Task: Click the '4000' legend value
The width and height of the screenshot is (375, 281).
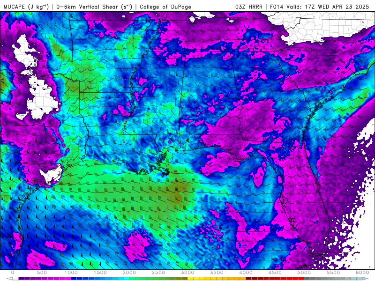Action: click(246, 273)
